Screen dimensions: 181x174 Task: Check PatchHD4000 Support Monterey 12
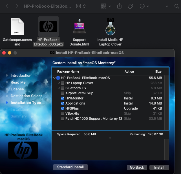[63, 119]
